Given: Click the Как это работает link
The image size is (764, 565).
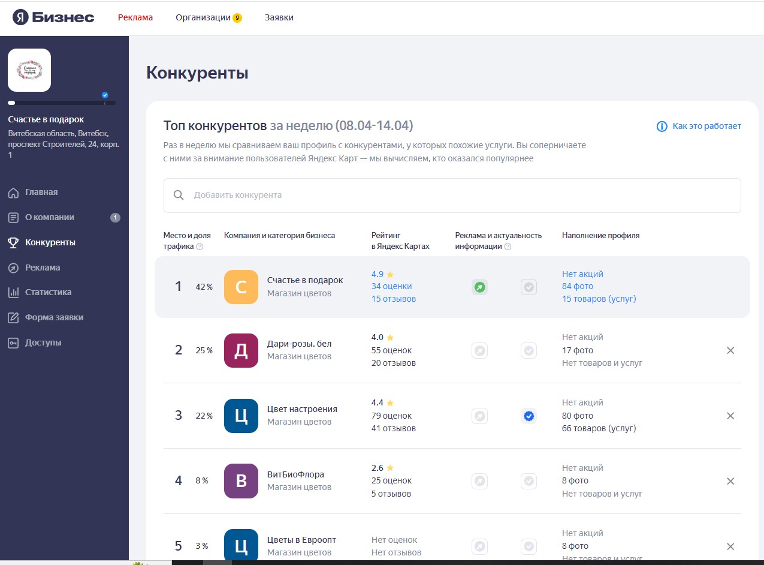Looking at the screenshot, I should click(707, 126).
